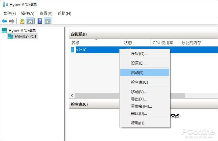Choose 启动(S) from the context menu

coord(137,72)
